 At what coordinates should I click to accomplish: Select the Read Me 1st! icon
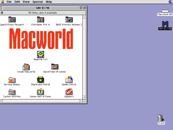click(x=41, y=54)
